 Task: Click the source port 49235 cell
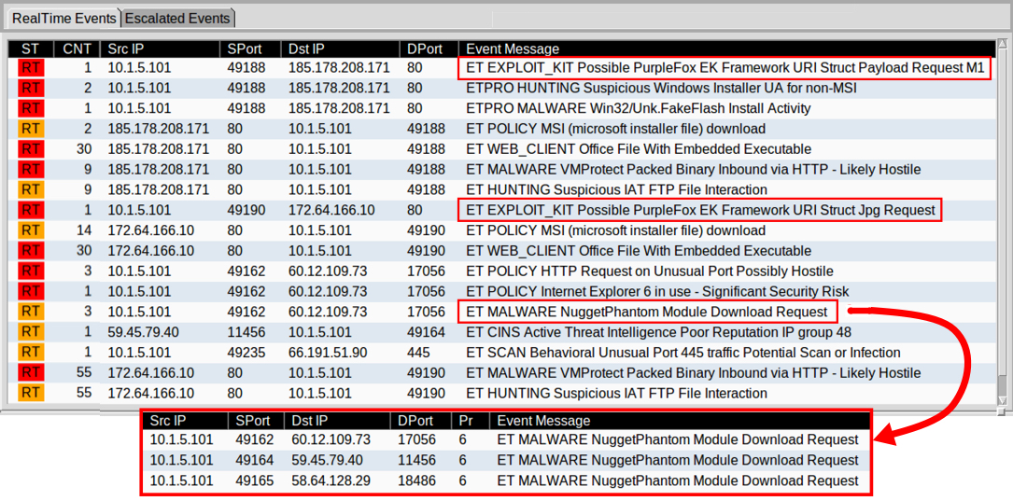point(246,353)
